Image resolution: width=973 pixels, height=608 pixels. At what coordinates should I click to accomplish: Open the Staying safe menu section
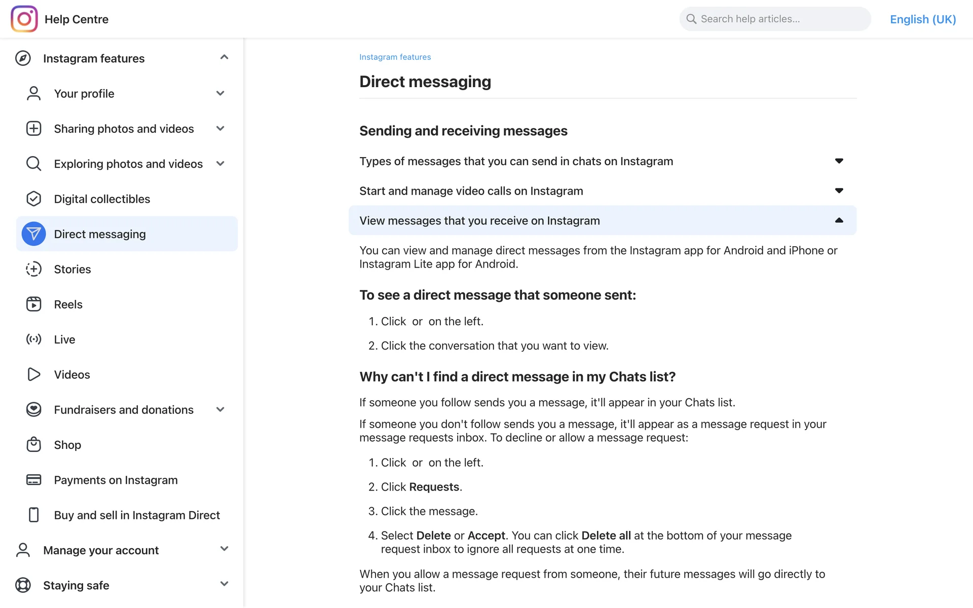point(224,584)
